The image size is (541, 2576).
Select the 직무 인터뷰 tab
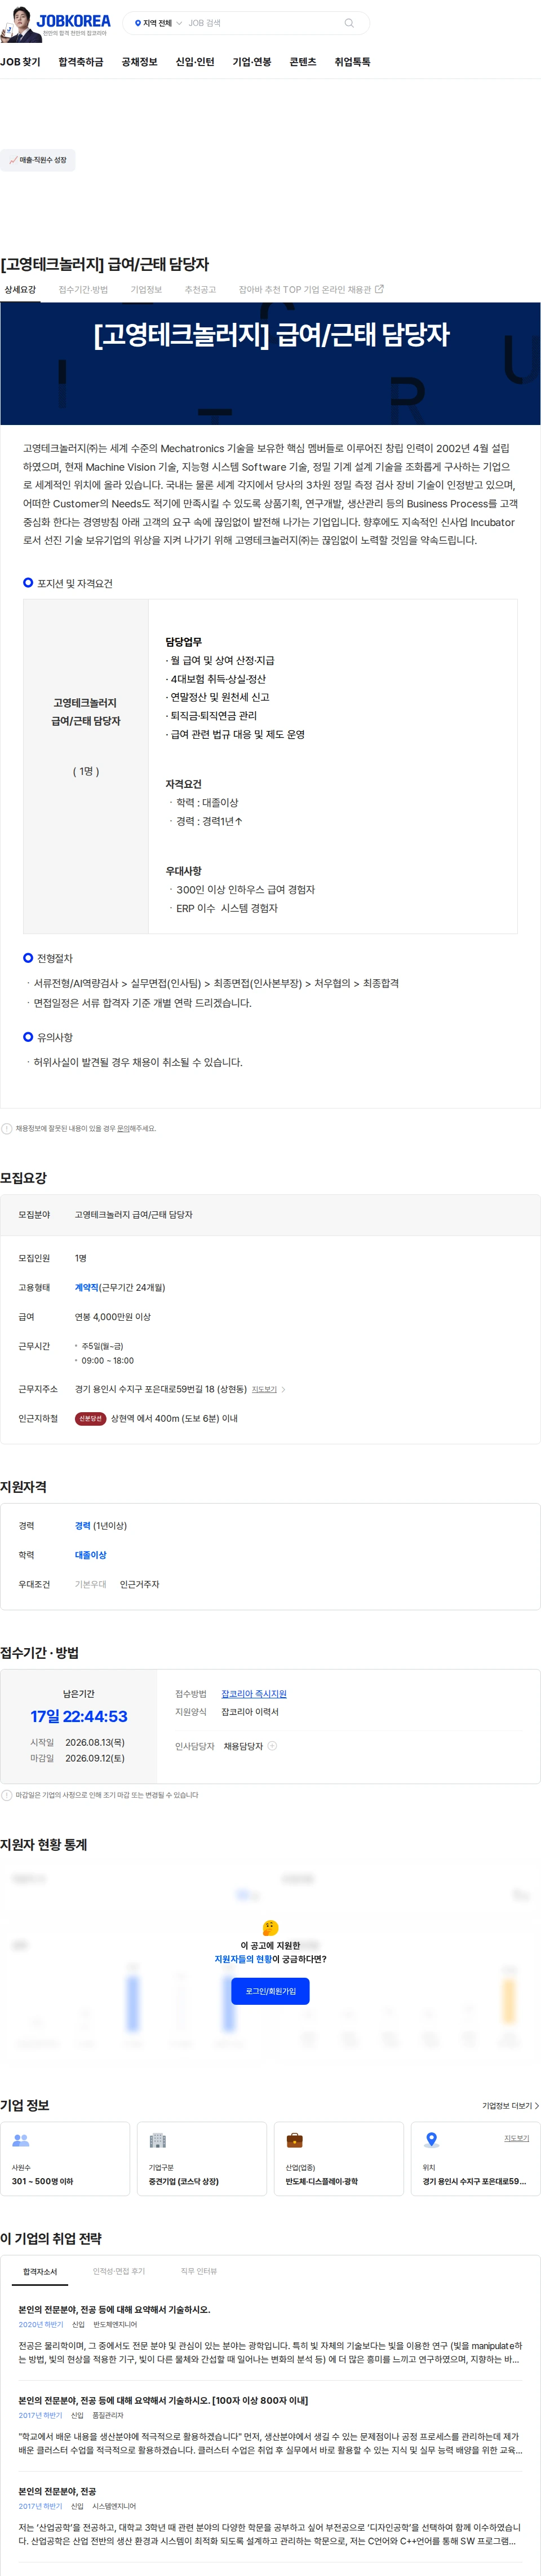pos(198,2272)
